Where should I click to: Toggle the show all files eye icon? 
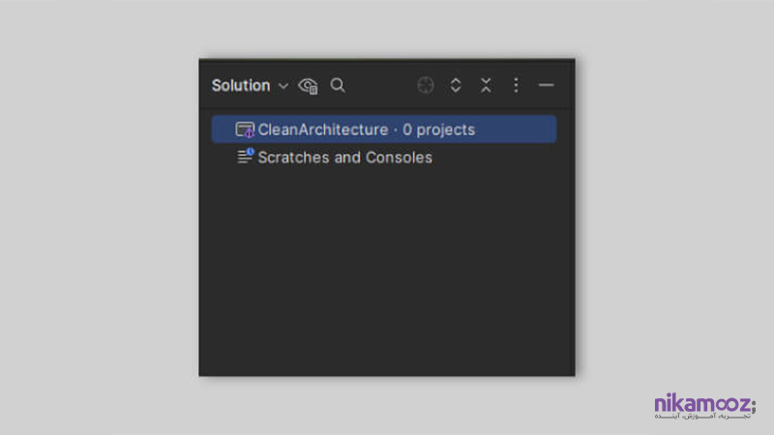pos(308,86)
